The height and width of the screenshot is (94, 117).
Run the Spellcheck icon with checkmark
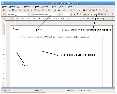(35, 10)
